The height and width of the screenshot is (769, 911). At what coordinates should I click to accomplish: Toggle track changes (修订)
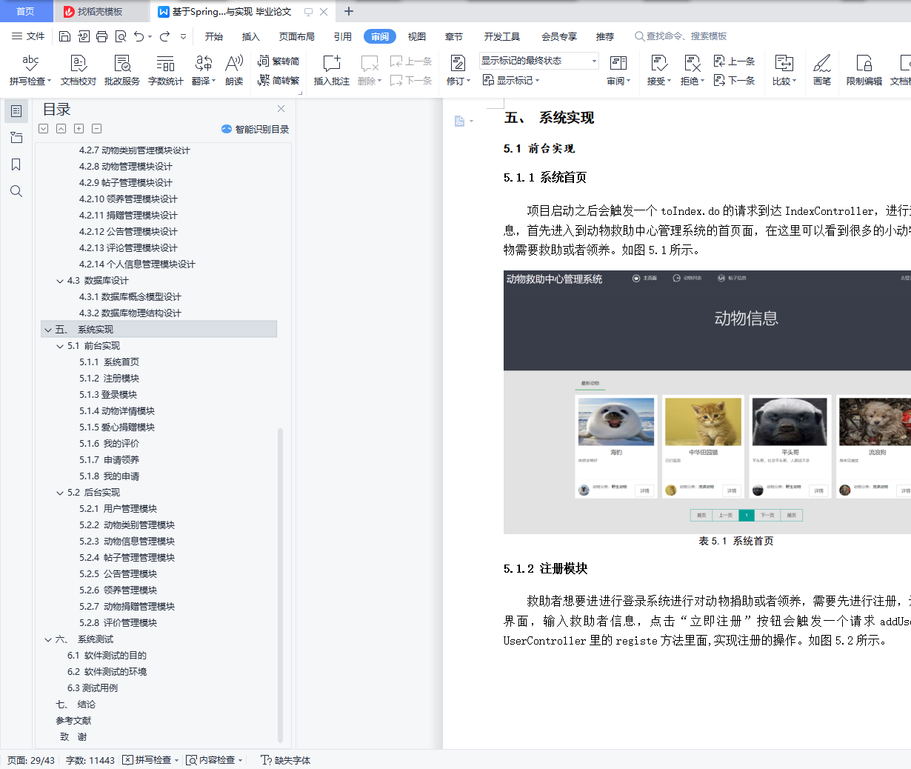pos(458,70)
